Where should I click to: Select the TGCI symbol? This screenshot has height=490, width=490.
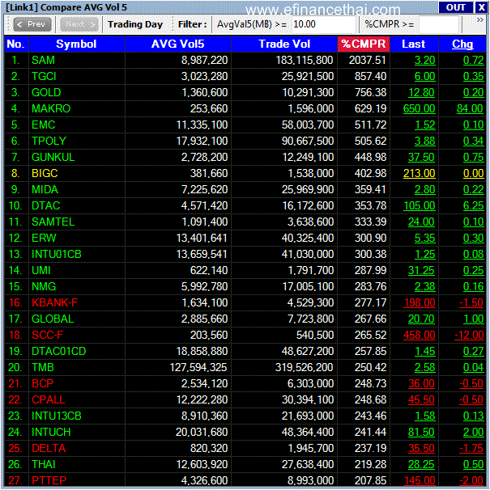tap(44, 76)
